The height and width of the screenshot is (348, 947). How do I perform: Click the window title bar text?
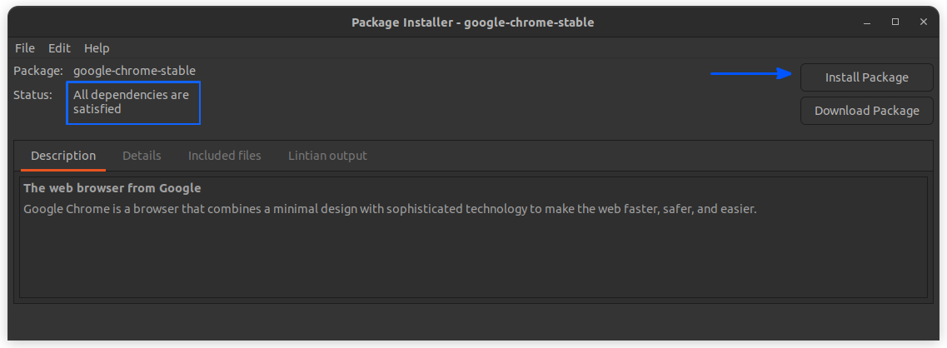[x=473, y=23]
